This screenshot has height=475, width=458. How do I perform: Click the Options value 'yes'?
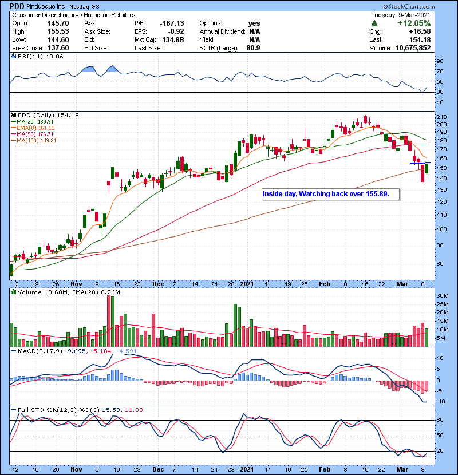pyautogui.click(x=254, y=23)
